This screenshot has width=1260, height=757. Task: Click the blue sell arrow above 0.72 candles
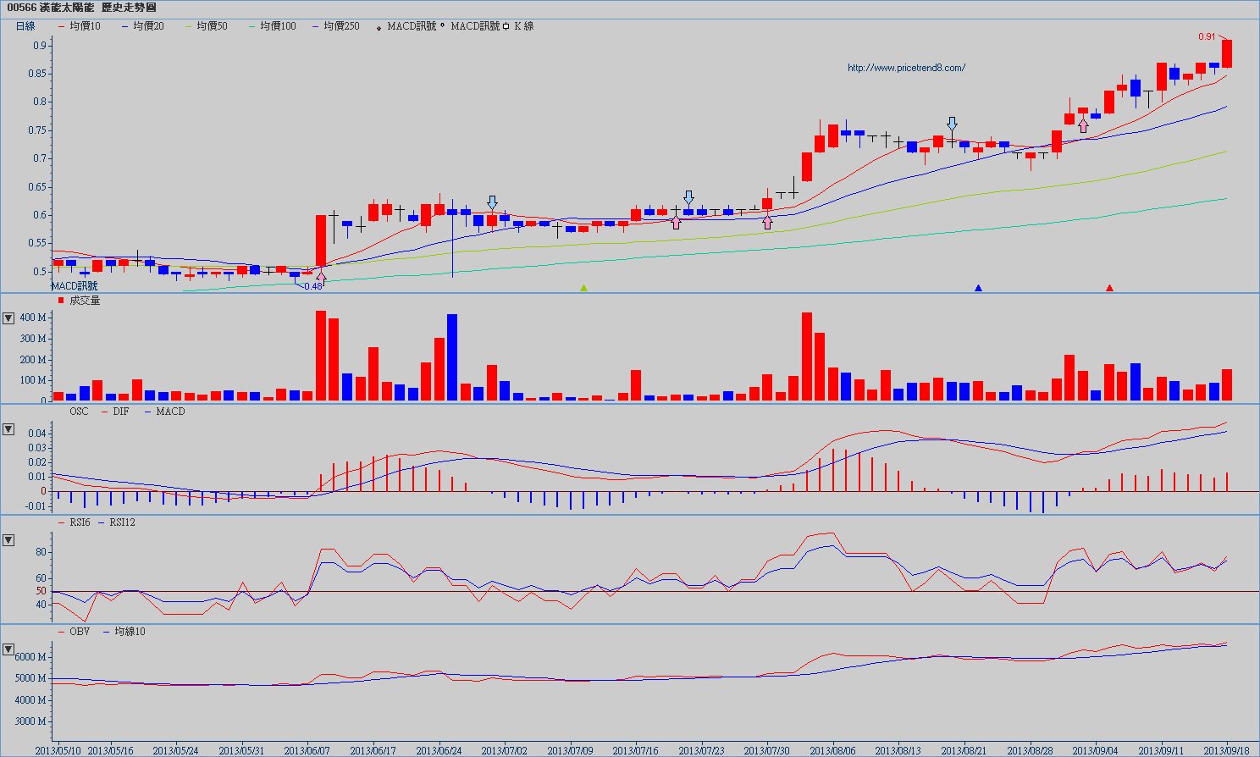952,124
